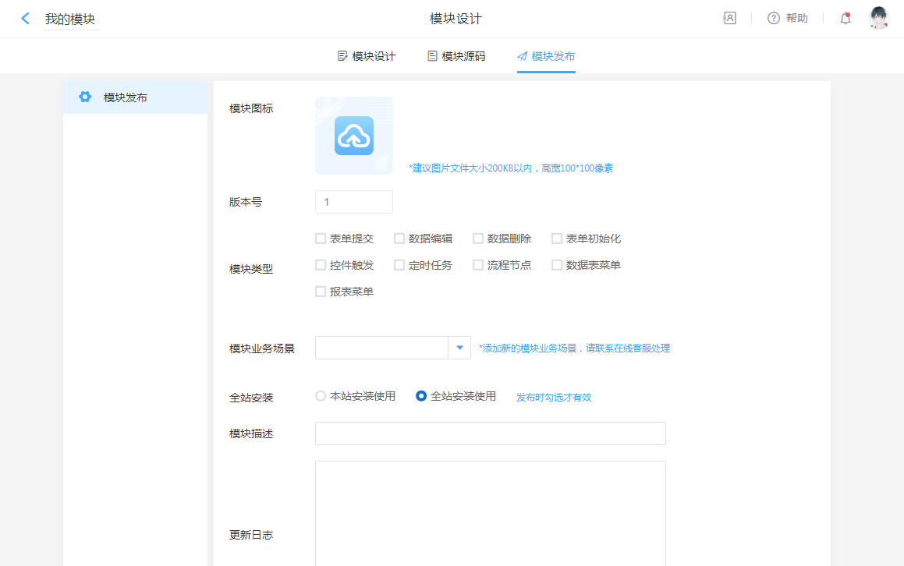Click the 版本号 input field
Screen dimensions: 904x566
(354, 202)
